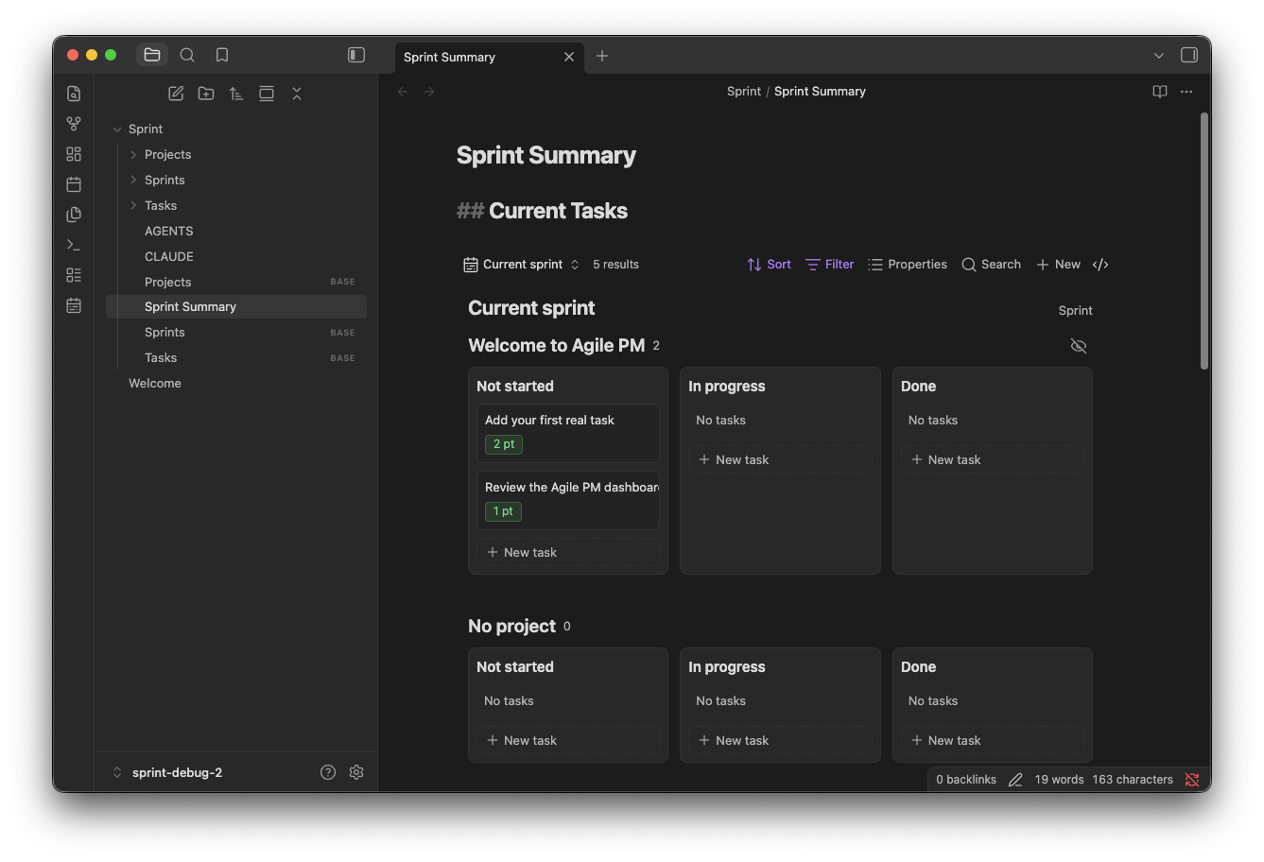Click auto-reveal current file icon
Viewport: 1264px width, 862px height.
(x=267, y=94)
